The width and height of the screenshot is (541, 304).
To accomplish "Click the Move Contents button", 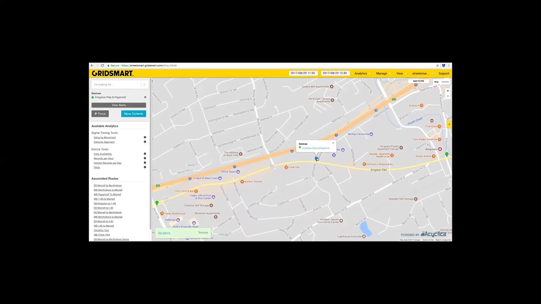I will (x=134, y=114).
